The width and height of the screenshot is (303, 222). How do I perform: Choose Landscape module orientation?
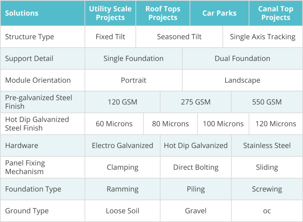point(242,80)
